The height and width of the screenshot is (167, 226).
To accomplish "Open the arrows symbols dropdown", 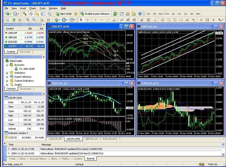I will point(221,20).
